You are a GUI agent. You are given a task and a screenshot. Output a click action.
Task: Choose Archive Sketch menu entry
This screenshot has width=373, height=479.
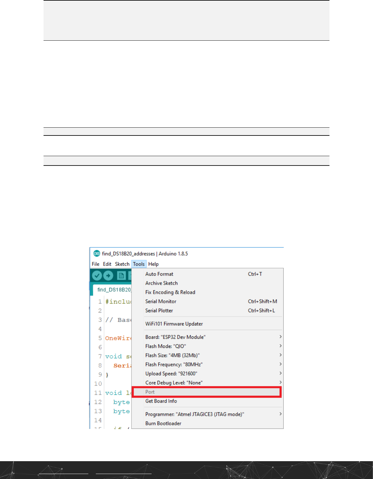[207, 283]
